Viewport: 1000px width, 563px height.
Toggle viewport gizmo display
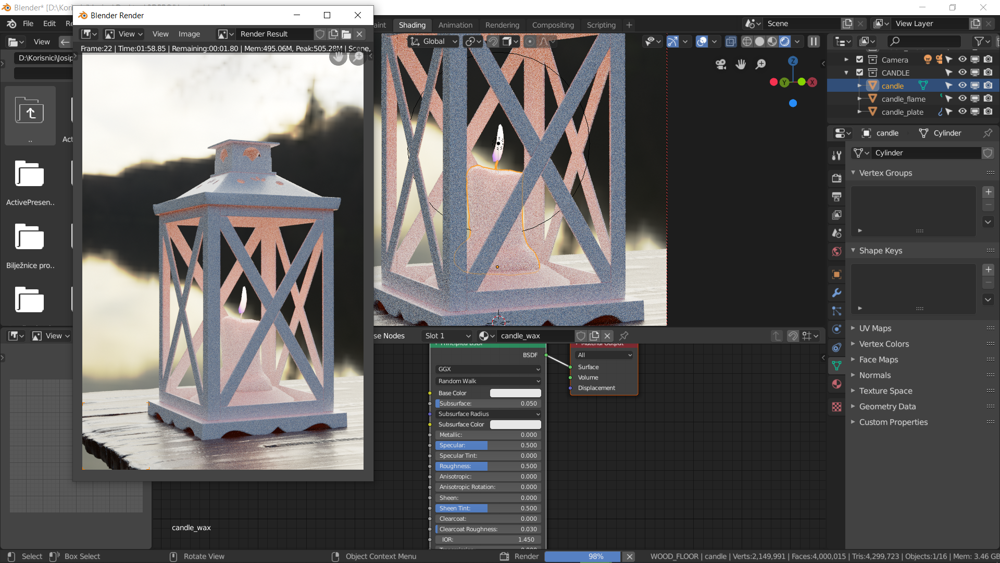click(672, 42)
